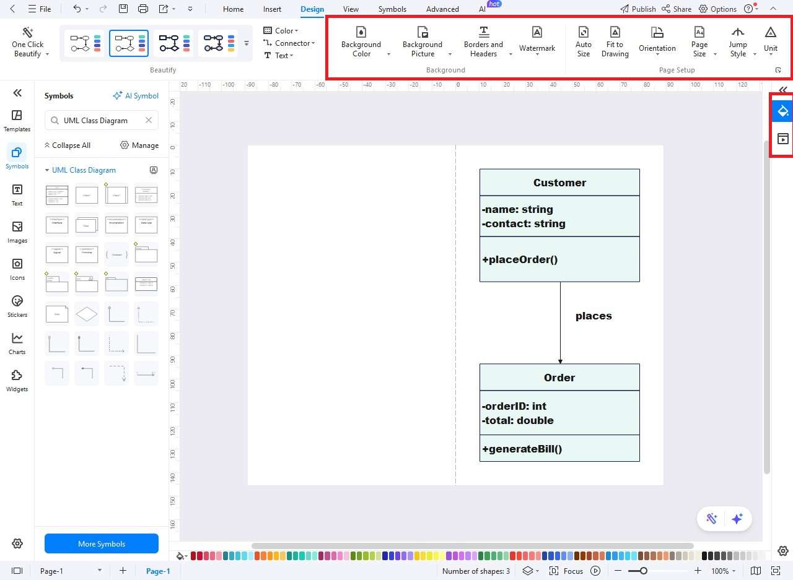
Task: Click Auto Size in Page Setup
Action: [584, 42]
